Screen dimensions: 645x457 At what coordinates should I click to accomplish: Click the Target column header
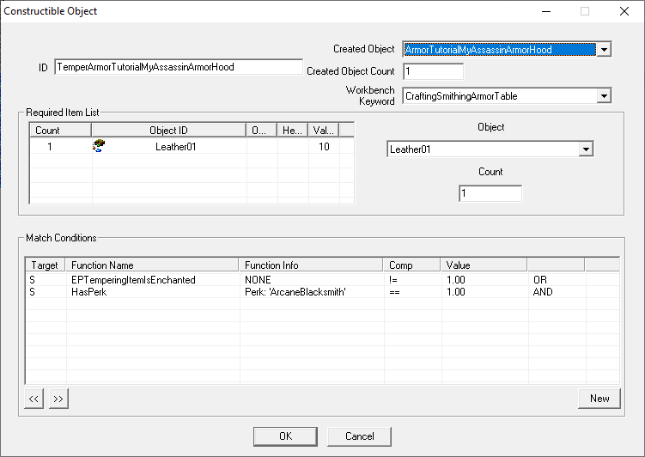(x=45, y=265)
